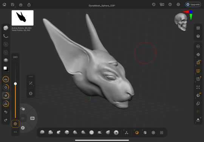This screenshot has width=204, height=142.
Task: Click the wireframe cube icon in bottom bar
Action: click(x=153, y=133)
